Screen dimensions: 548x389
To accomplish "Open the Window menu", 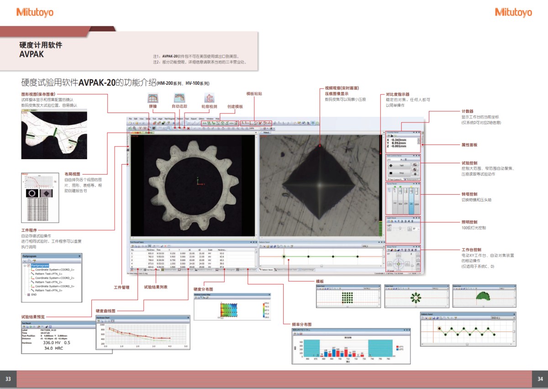I will point(210,119).
